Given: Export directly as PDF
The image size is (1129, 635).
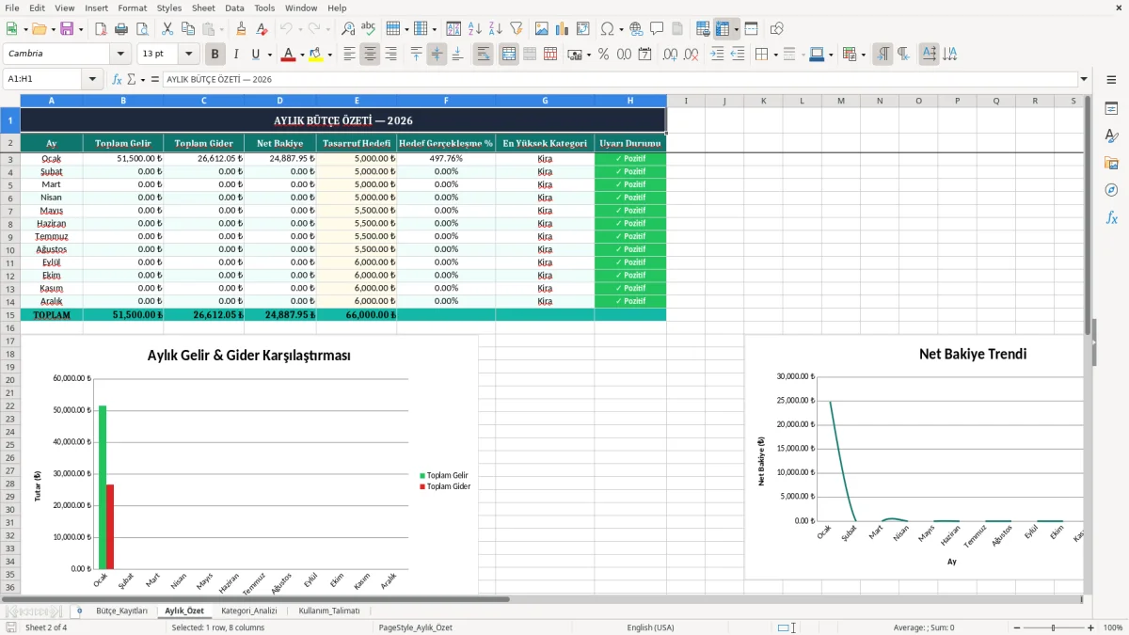Looking at the screenshot, I should pyautogui.click(x=102, y=29).
